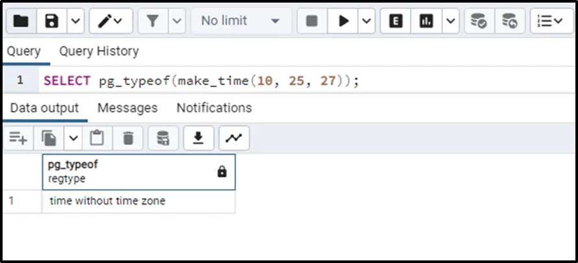This screenshot has width=578, height=263.
Task: Click the Commit database icon
Action: [x=479, y=21]
